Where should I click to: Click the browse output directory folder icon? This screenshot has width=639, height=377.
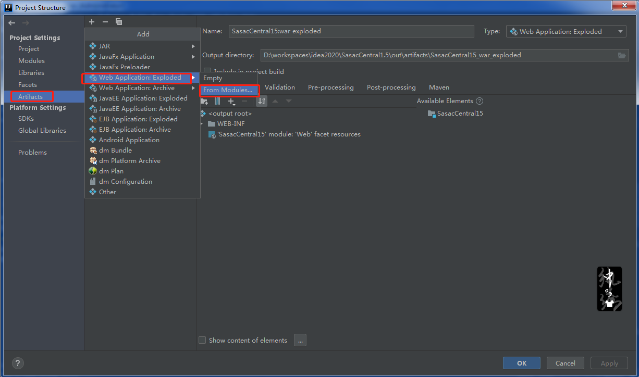[622, 55]
